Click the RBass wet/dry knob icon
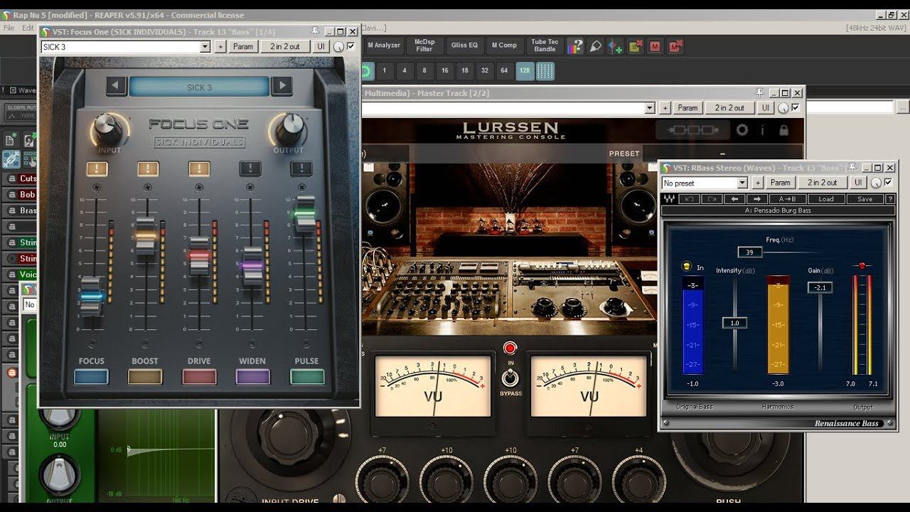Screen dimensions: 910x512 pyautogui.click(x=876, y=183)
